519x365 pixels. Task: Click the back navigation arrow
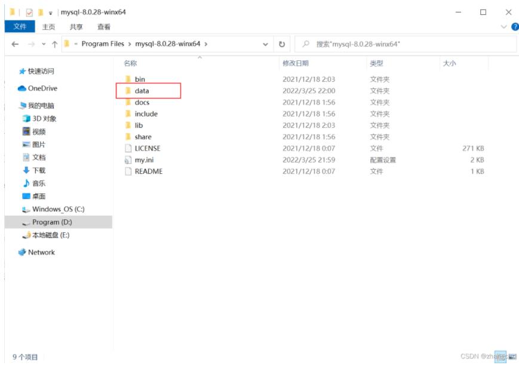pos(15,44)
